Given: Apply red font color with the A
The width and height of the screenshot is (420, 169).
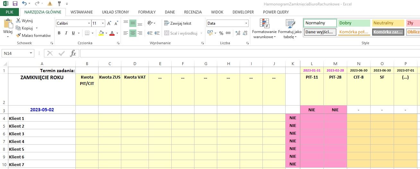Looking at the screenshot, I should pyautogui.click(x=112, y=33).
